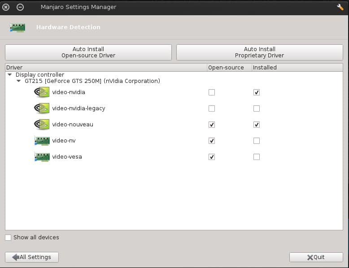The width and height of the screenshot is (349, 268).
Task: Click the Hardware Detection header card icon
Action: [x=17, y=28]
